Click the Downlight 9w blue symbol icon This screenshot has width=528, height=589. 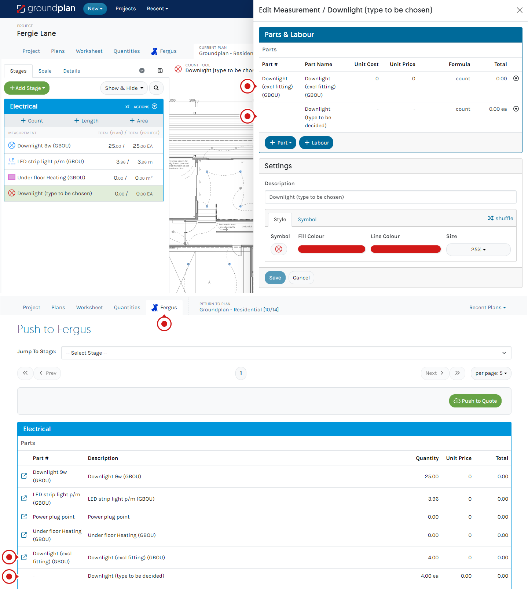12,146
